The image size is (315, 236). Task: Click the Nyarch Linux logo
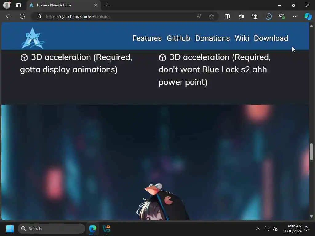pyautogui.click(x=33, y=38)
